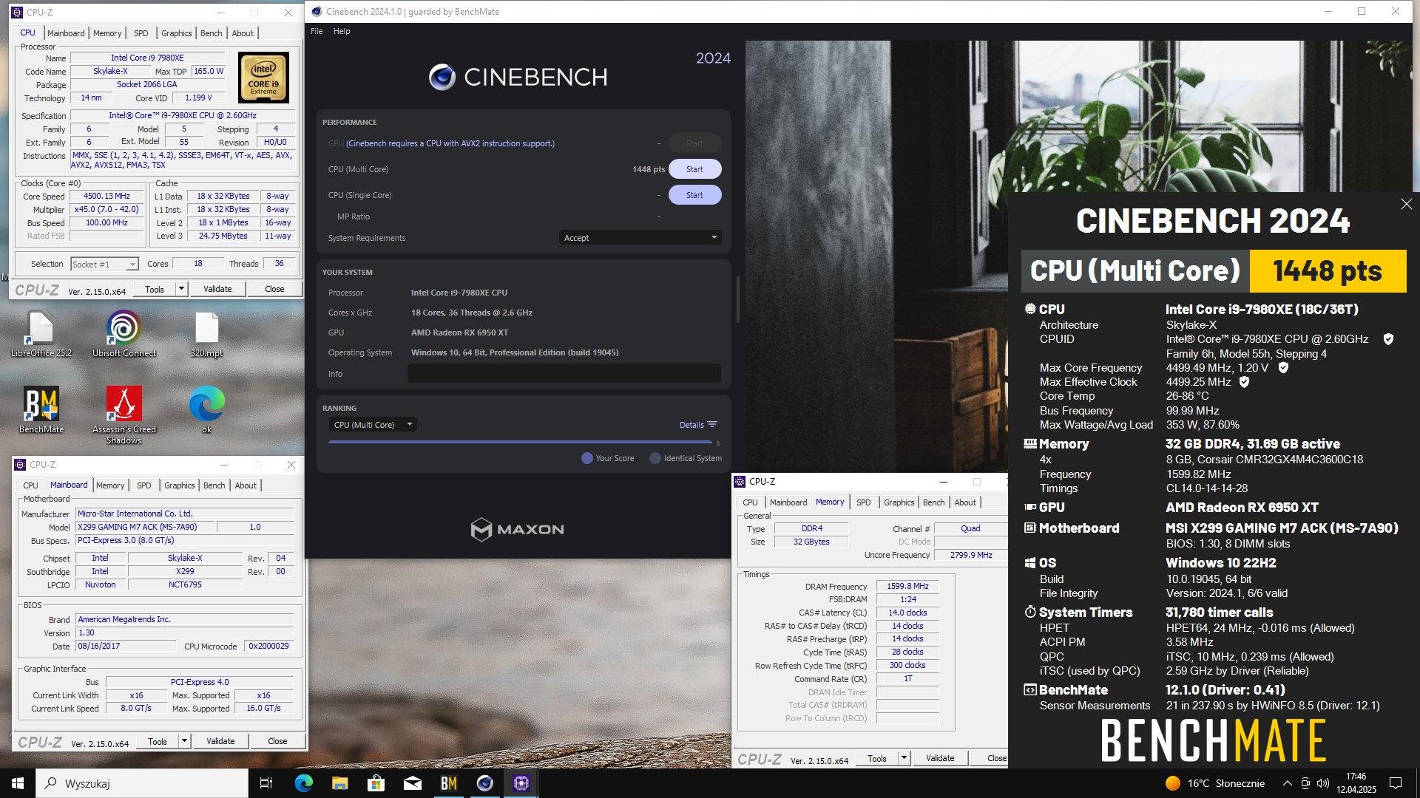Click the Details link in Ranking

(x=692, y=425)
